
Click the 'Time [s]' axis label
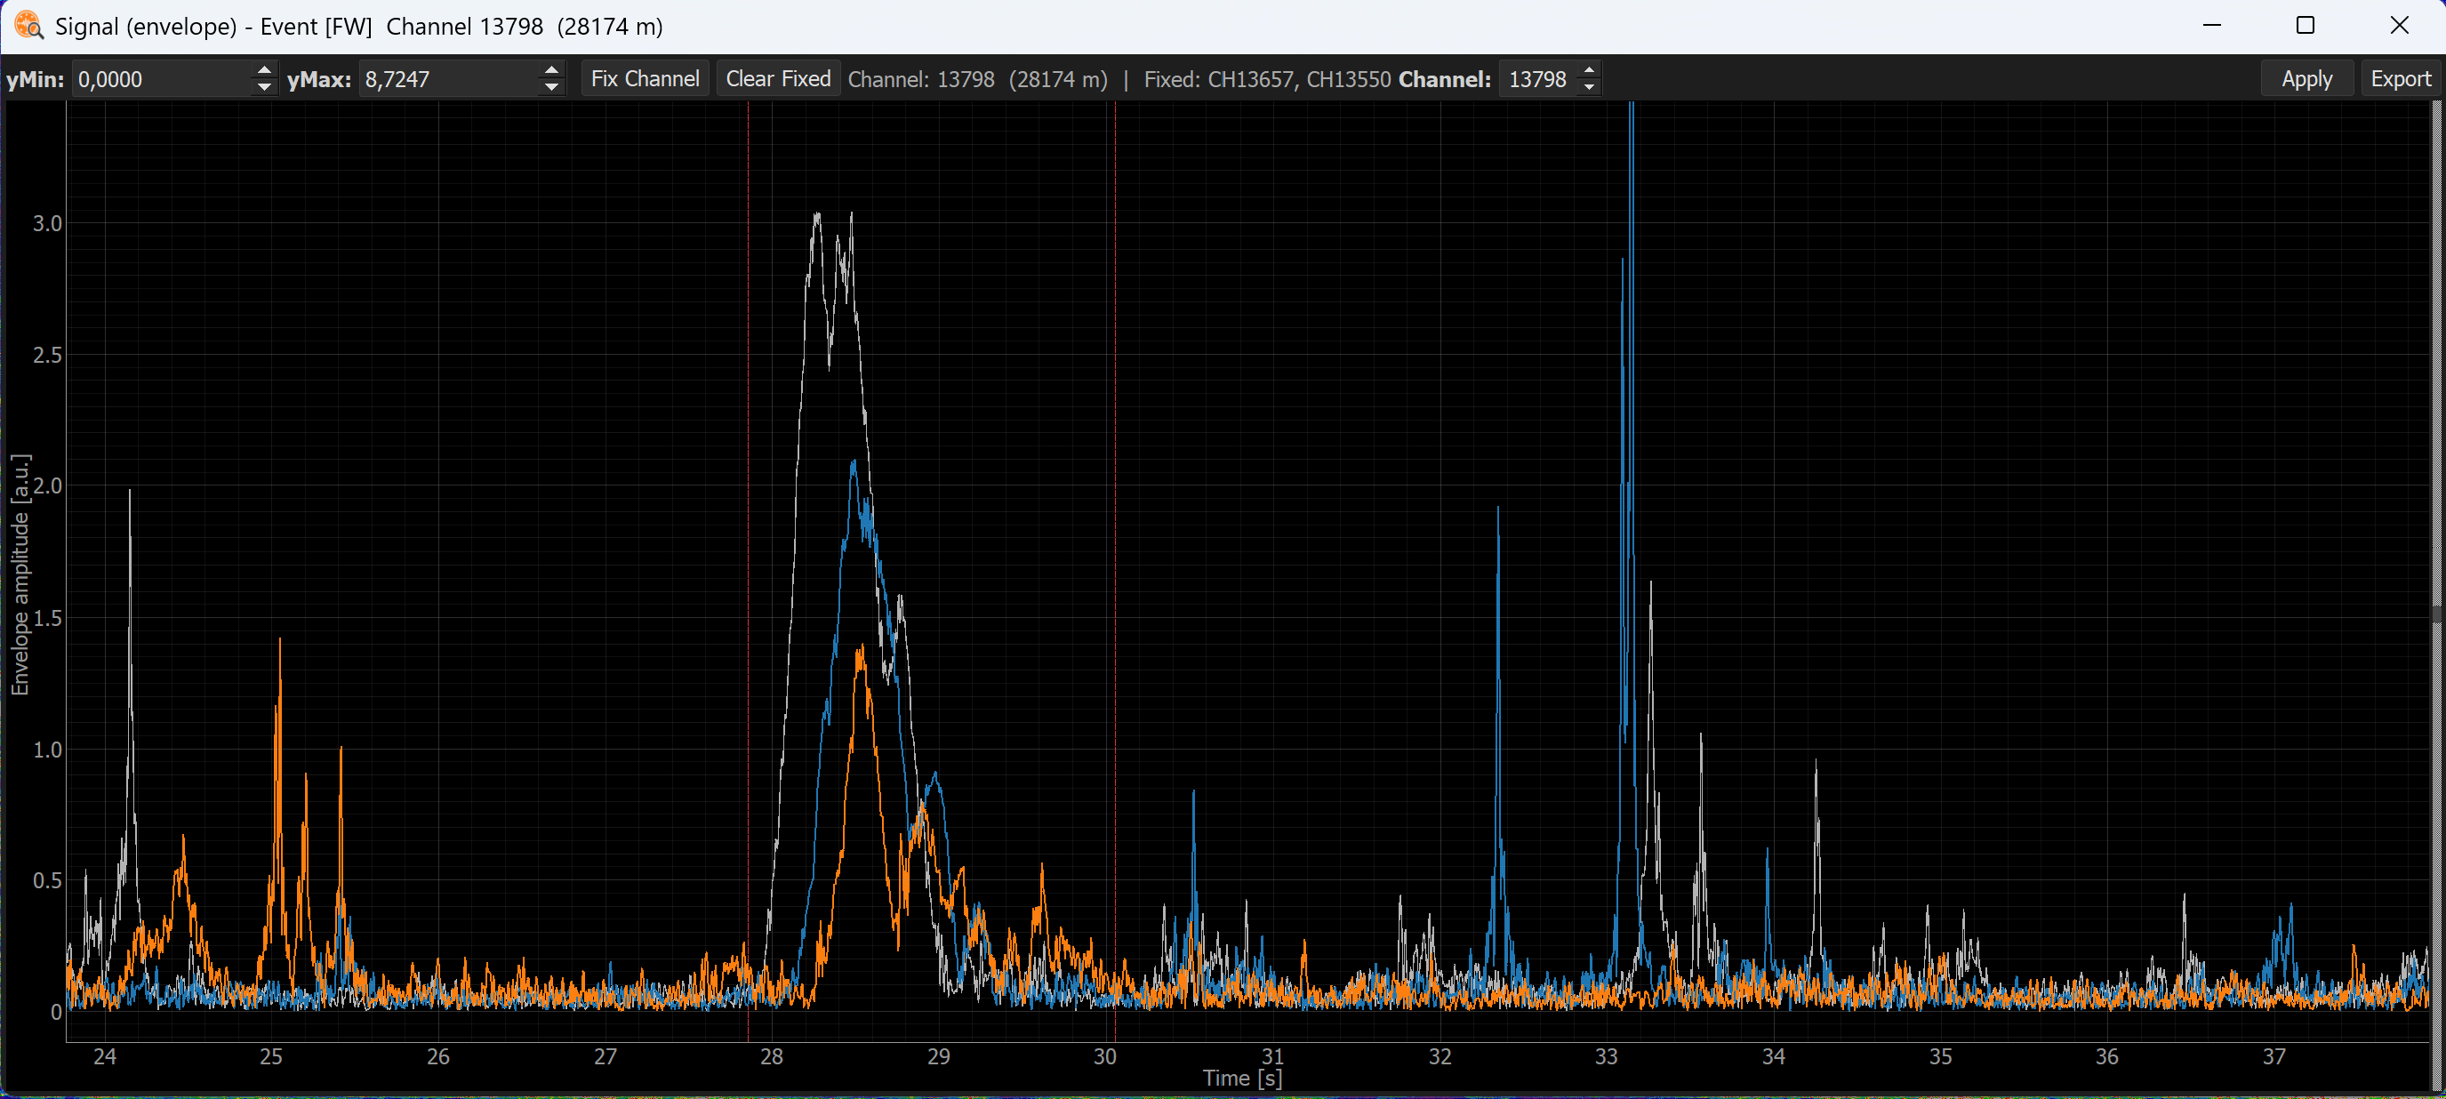click(x=1242, y=1078)
